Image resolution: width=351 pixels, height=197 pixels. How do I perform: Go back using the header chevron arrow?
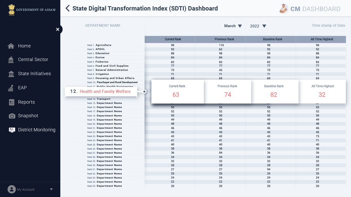click(x=68, y=8)
